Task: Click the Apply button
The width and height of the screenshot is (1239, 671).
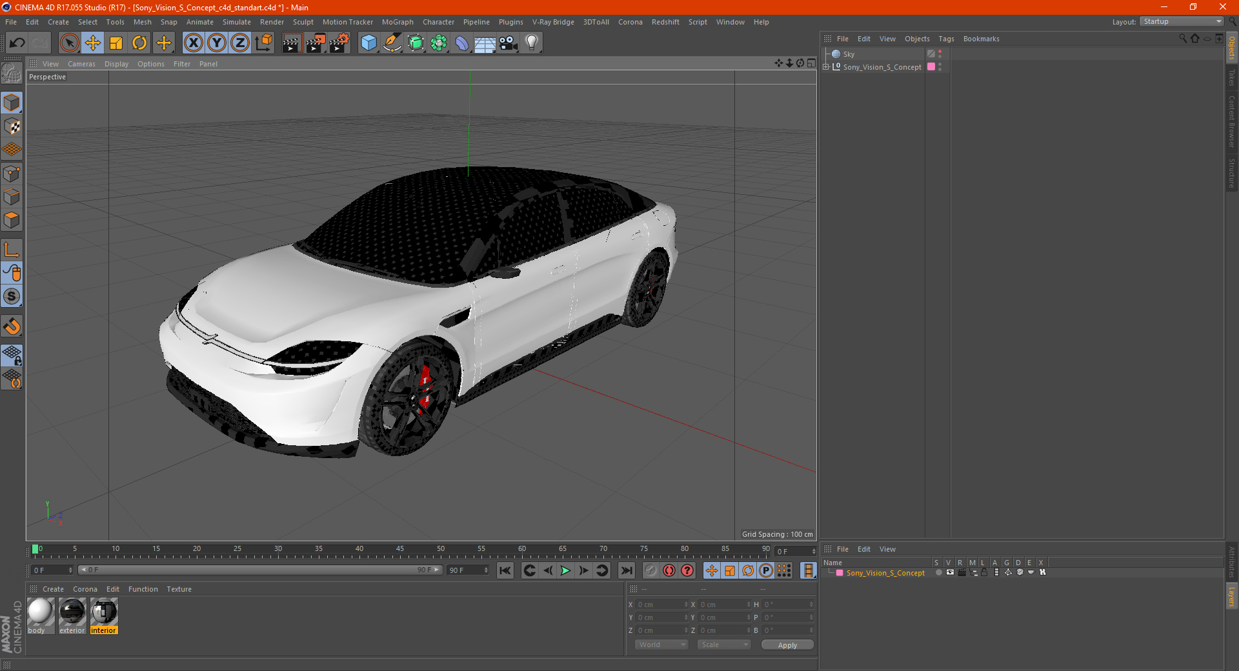Action: pos(787,645)
